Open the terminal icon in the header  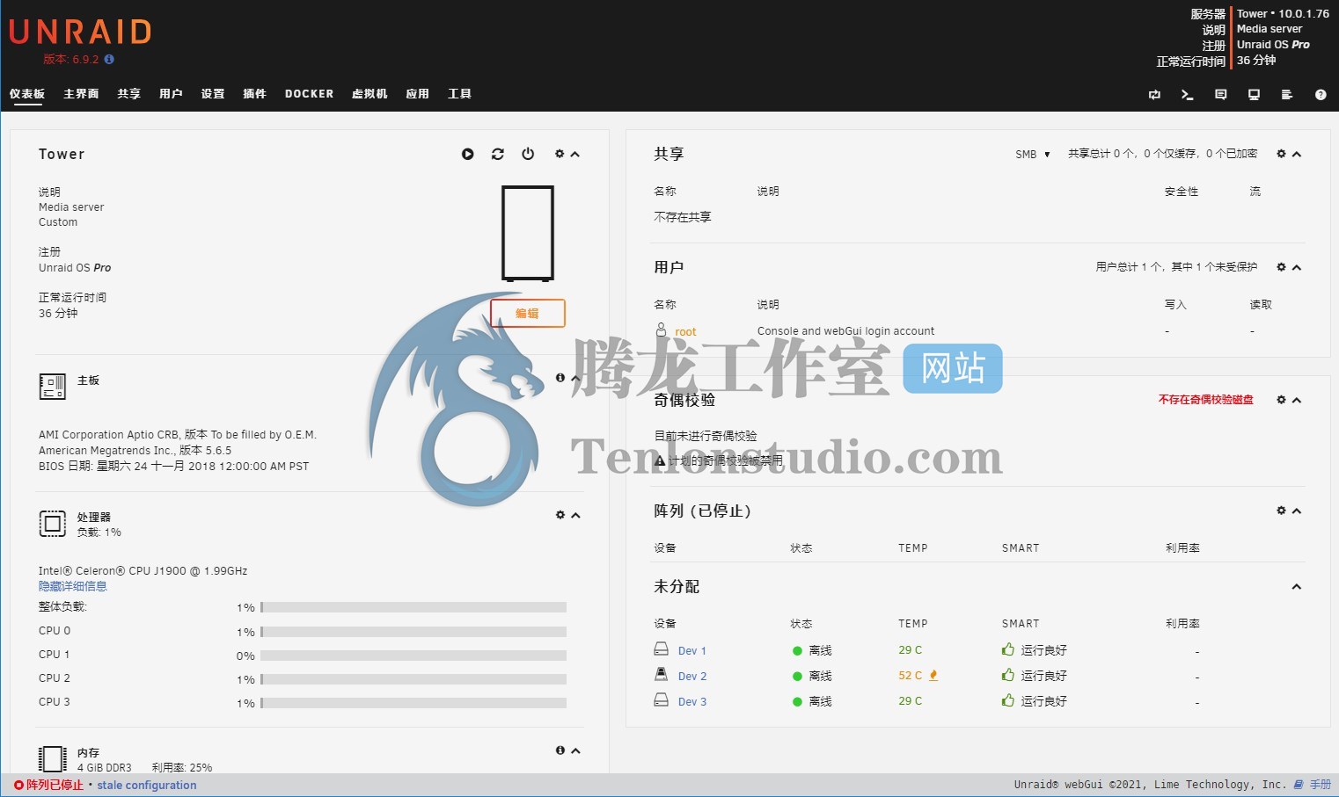[x=1187, y=95]
